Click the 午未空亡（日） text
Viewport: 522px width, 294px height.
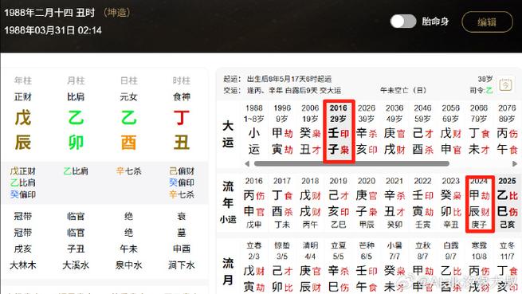[403, 90]
